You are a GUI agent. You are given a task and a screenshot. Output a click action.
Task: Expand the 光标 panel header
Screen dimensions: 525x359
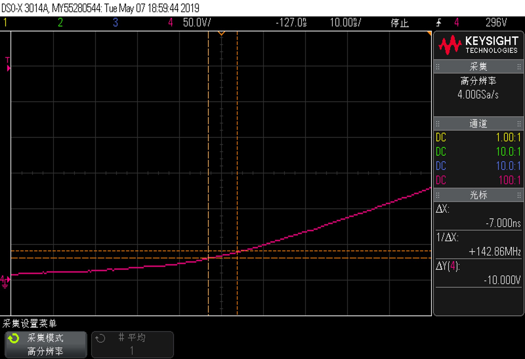point(478,195)
